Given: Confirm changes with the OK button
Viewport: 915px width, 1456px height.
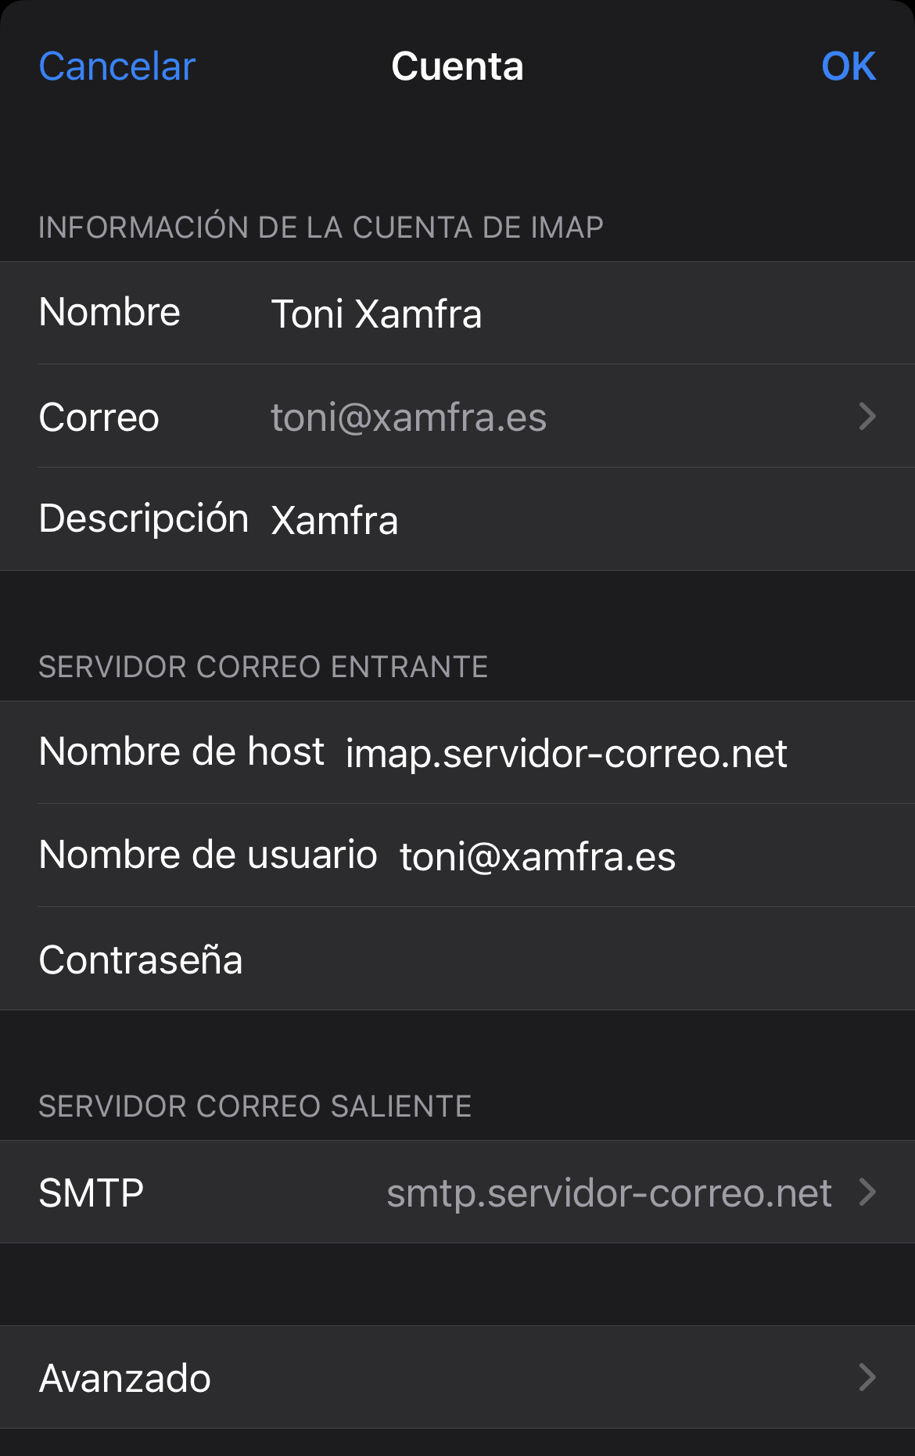Looking at the screenshot, I should coord(848,66).
